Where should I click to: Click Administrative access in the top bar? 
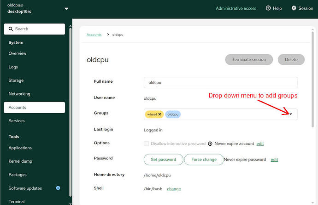click(236, 8)
